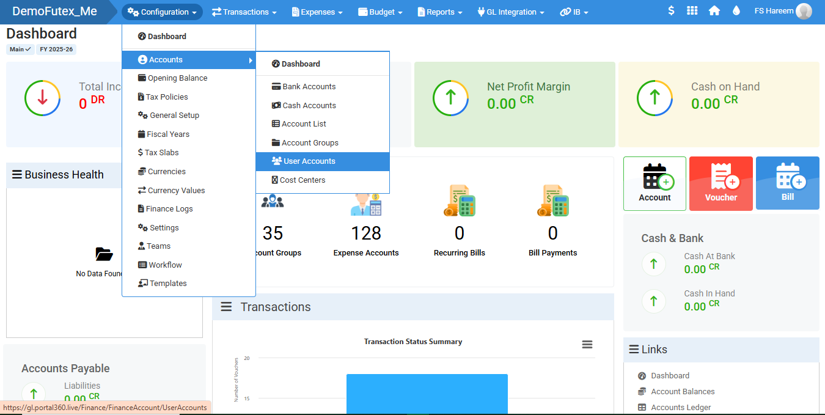Open the apps grid icon
825x415 pixels.
(x=692, y=11)
